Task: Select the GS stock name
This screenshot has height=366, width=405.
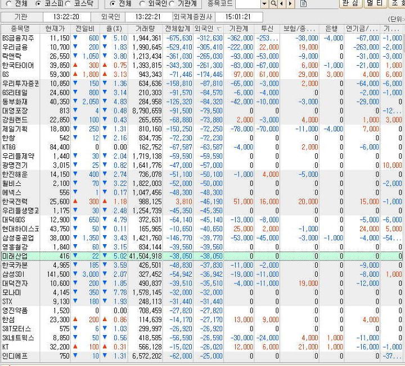Action: [6, 75]
